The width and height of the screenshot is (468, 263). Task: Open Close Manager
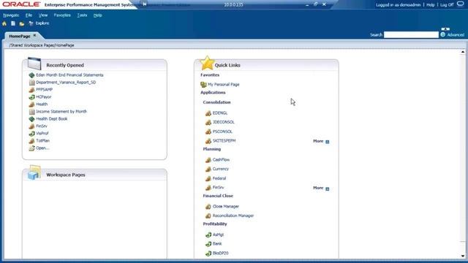(226, 206)
